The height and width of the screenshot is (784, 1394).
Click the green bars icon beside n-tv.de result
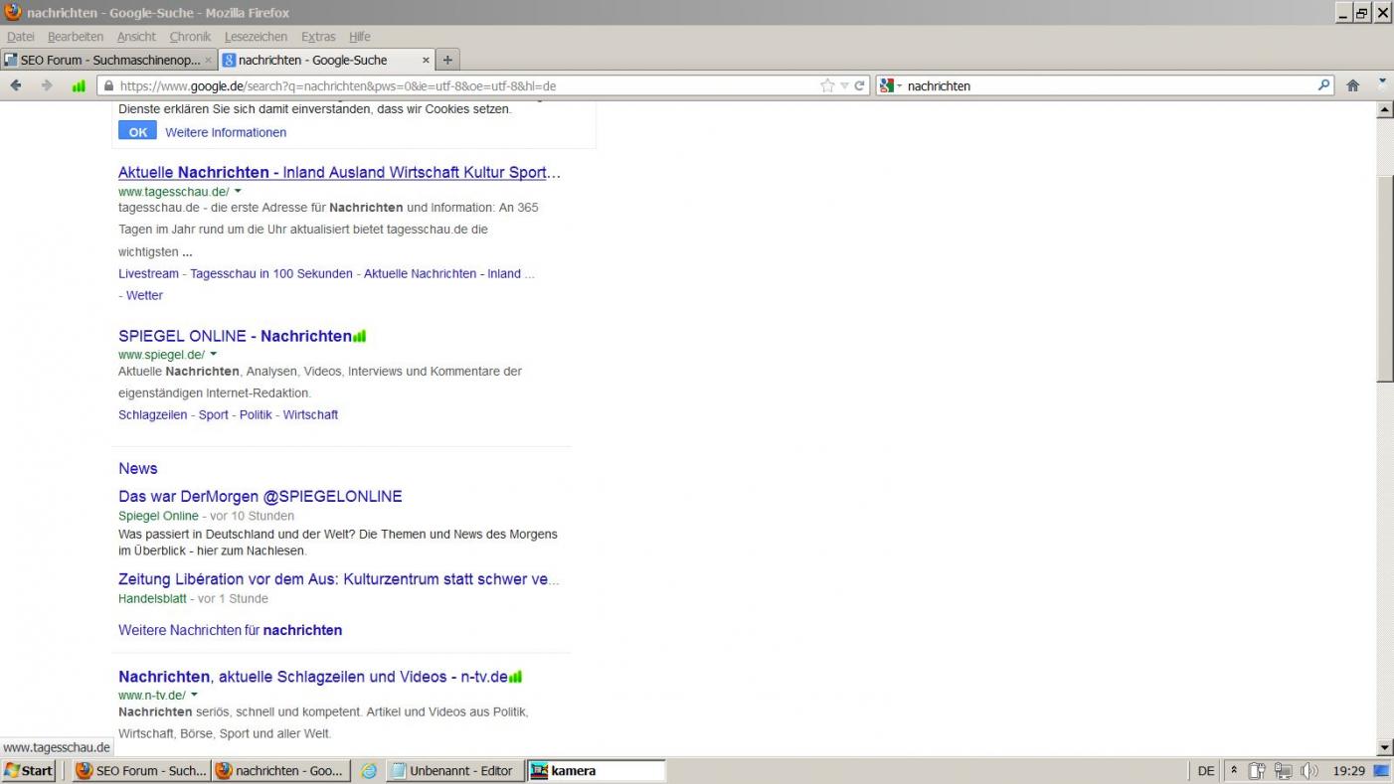click(515, 677)
